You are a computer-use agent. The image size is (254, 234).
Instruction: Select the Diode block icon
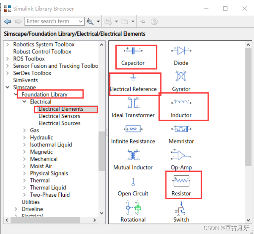[x=181, y=51]
